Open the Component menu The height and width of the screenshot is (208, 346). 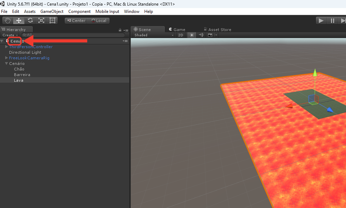(x=79, y=12)
